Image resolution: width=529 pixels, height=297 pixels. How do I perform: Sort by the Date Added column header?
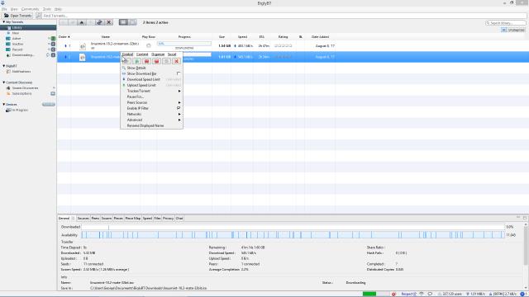[320, 36]
